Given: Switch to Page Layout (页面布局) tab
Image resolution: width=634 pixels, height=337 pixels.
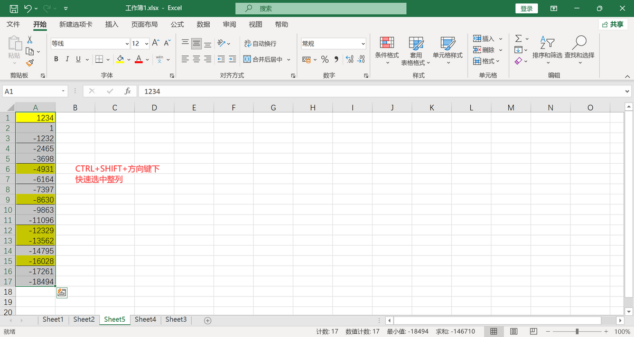Looking at the screenshot, I should tap(144, 24).
